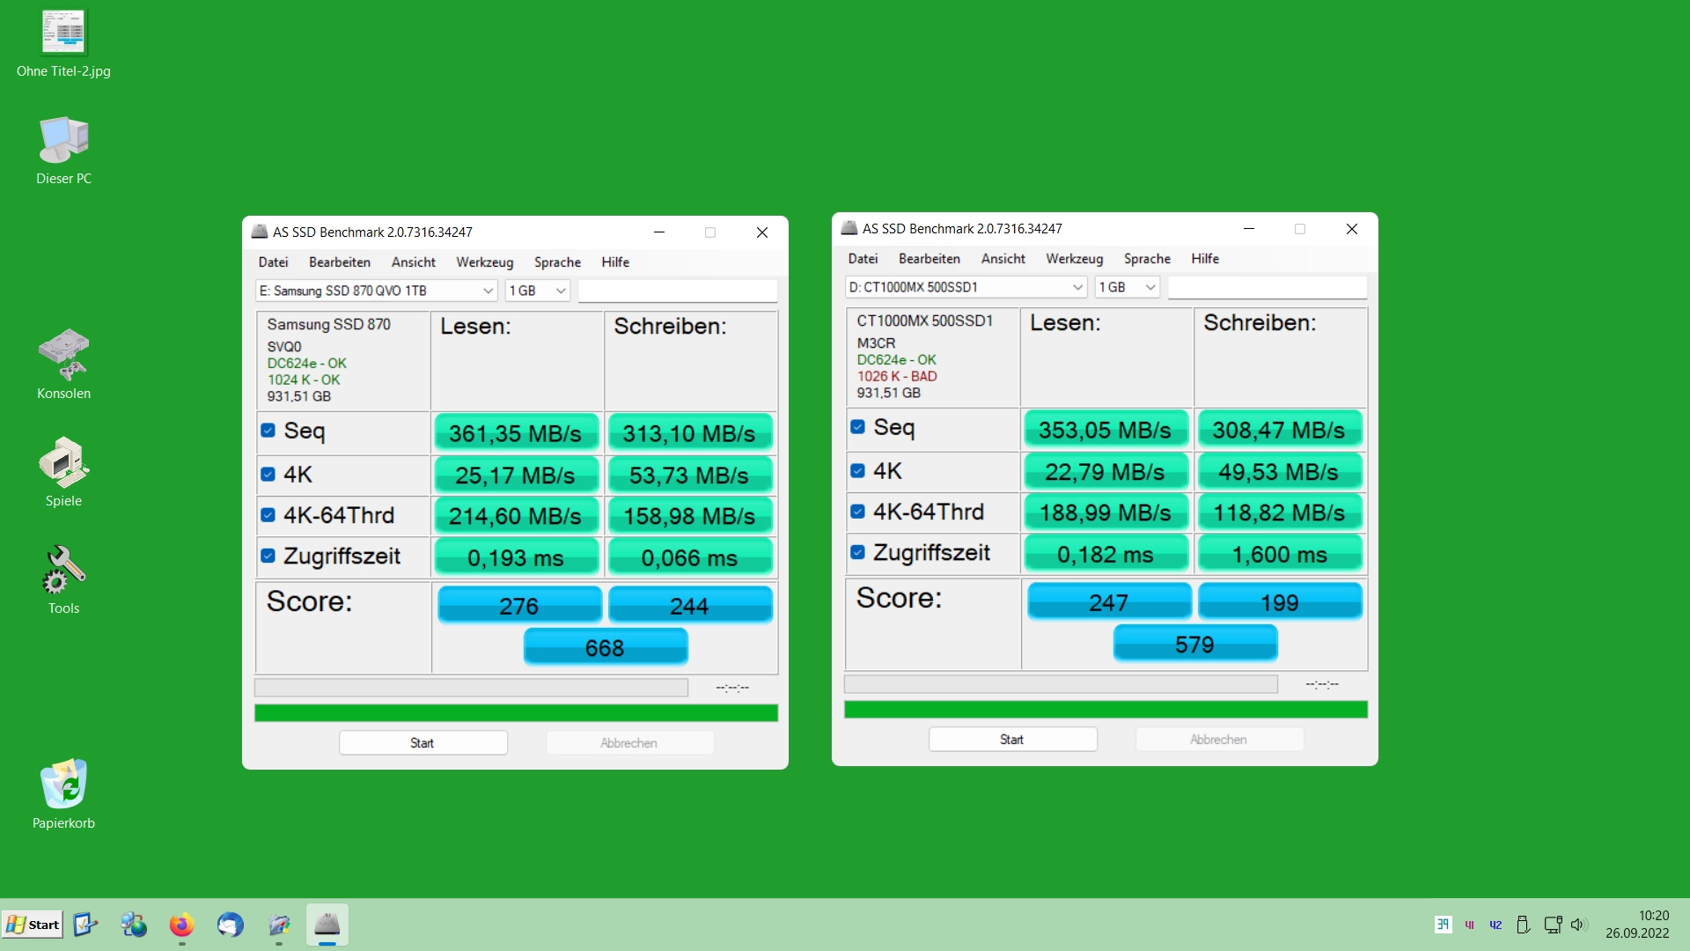Open Datei menu in the Samsung window
The image size is (1690, 951).
(273, 262)
